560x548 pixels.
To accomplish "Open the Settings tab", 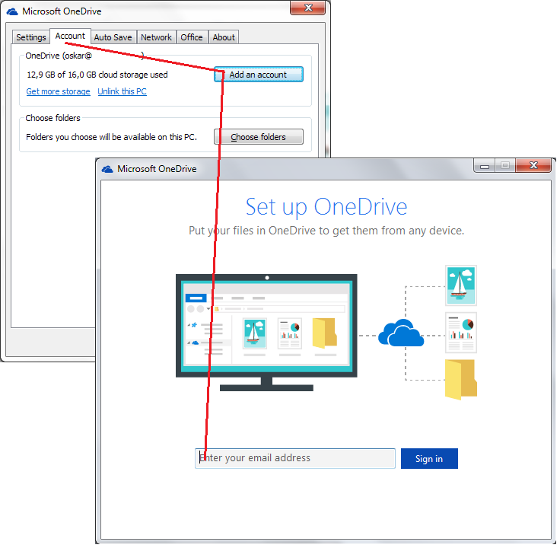I will tap(31, 37).
